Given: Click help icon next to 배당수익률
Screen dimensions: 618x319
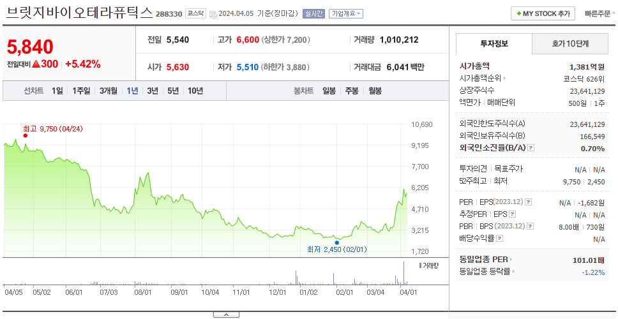Looking at the screenshot, I should (x=499, y=239).
